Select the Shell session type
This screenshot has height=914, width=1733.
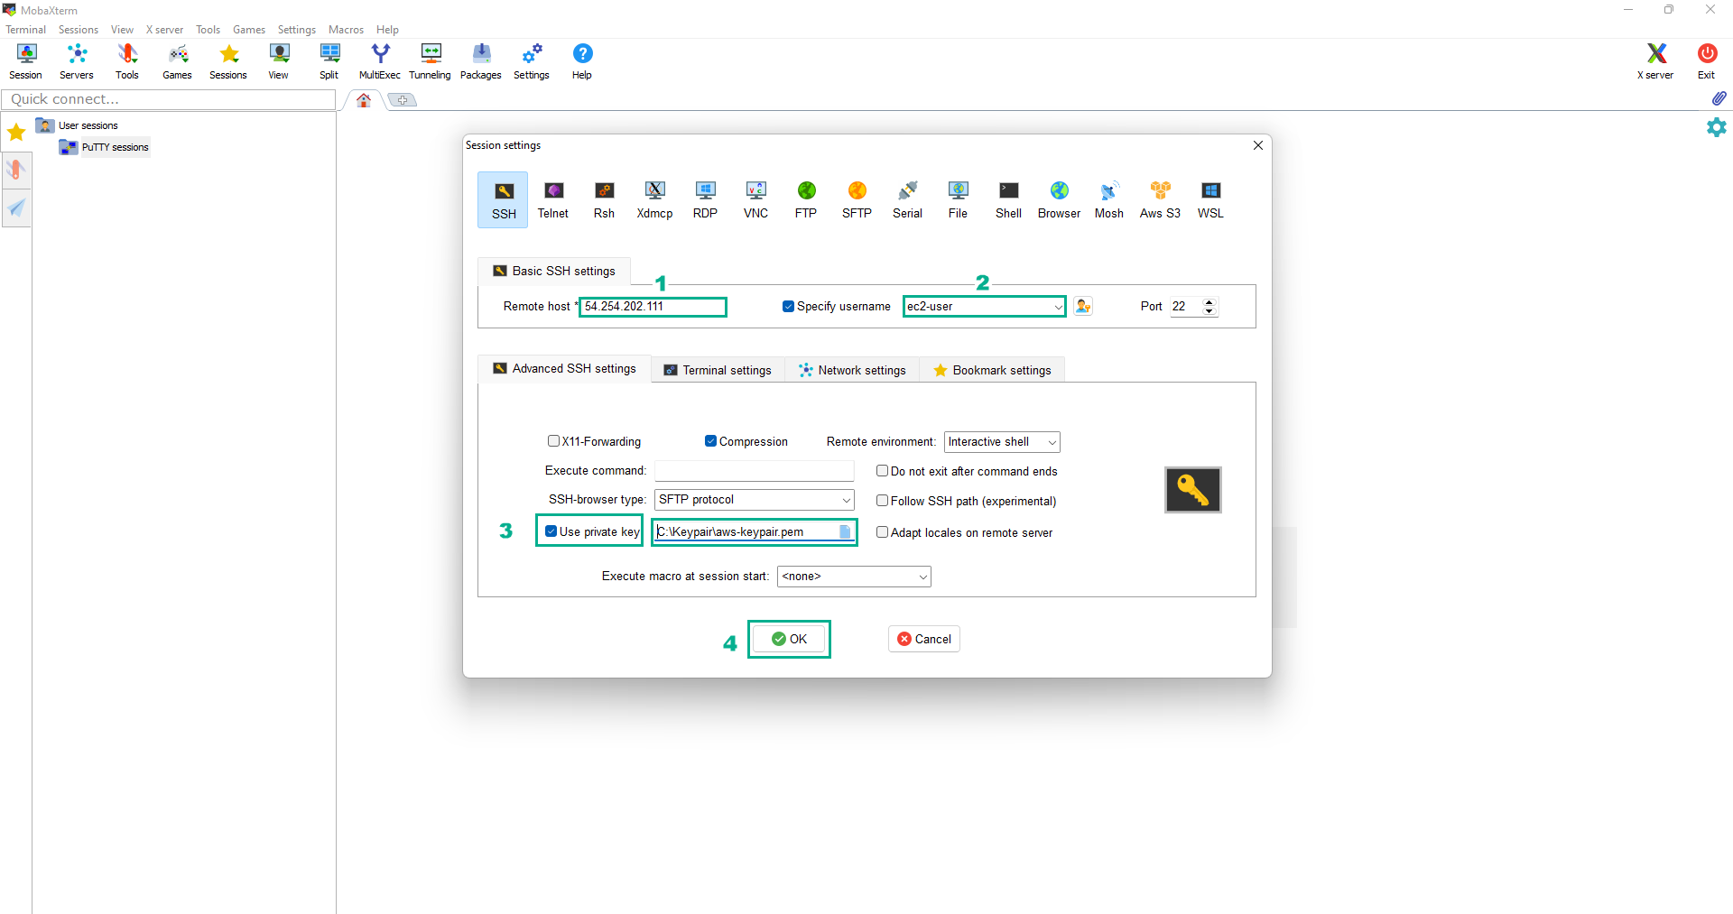pyautogui.click(x=1008, y=200)
